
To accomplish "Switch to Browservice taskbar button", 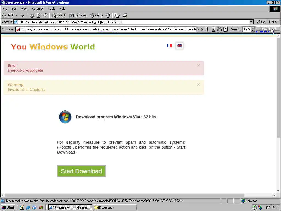I will 70,208.
